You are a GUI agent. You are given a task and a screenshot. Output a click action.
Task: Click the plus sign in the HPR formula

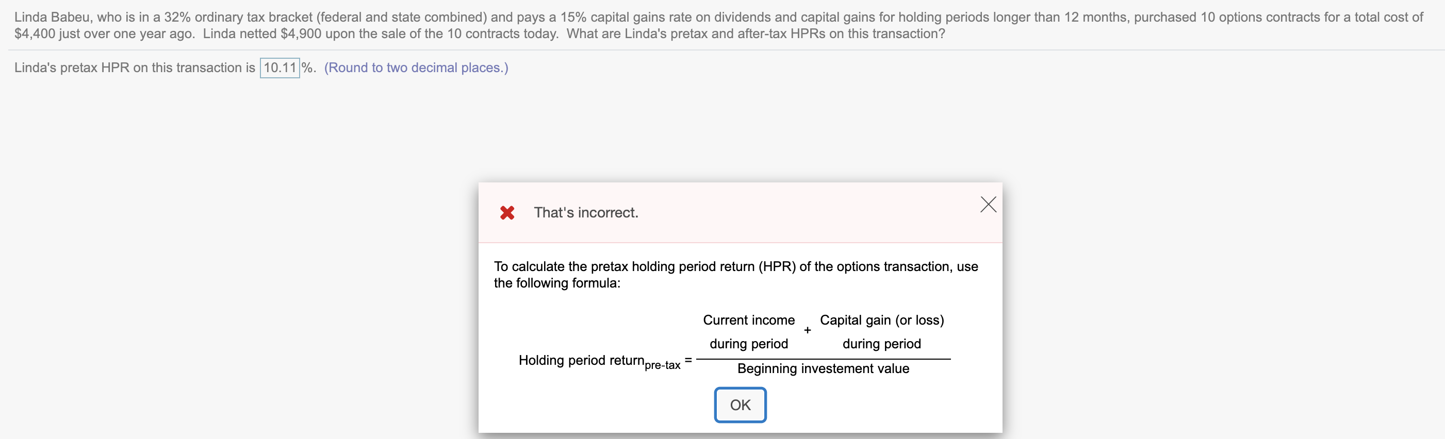tap(807, 330)
